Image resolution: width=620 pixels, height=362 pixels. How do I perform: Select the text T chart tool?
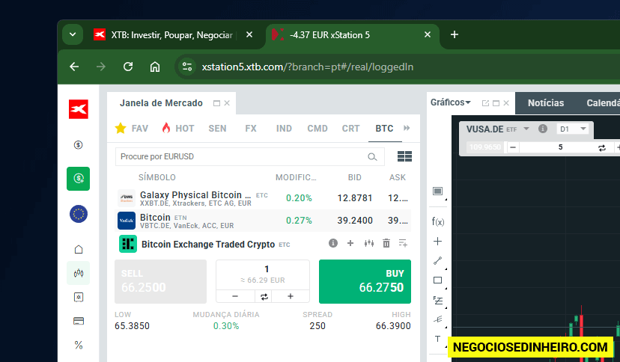(437, 339)
